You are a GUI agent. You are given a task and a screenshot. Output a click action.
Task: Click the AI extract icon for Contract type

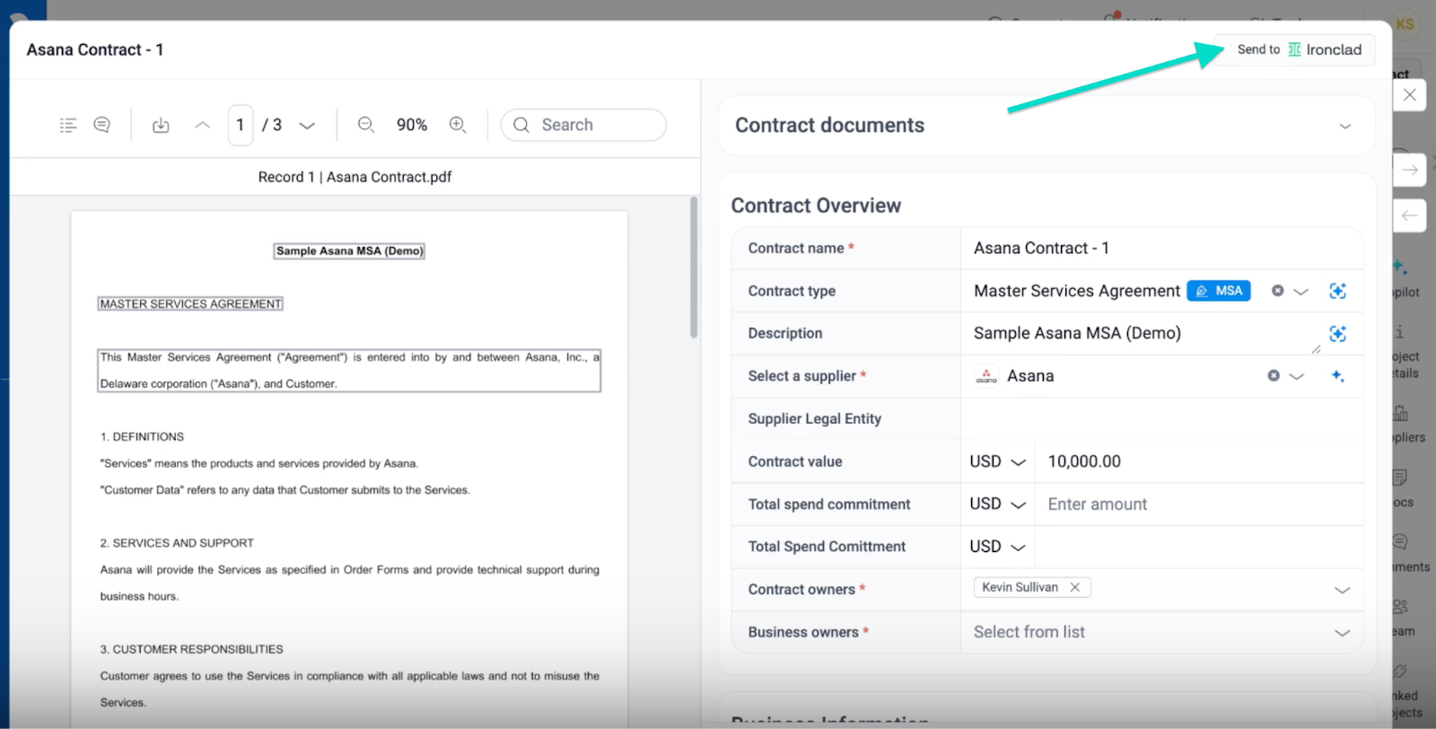(1337, 291)
